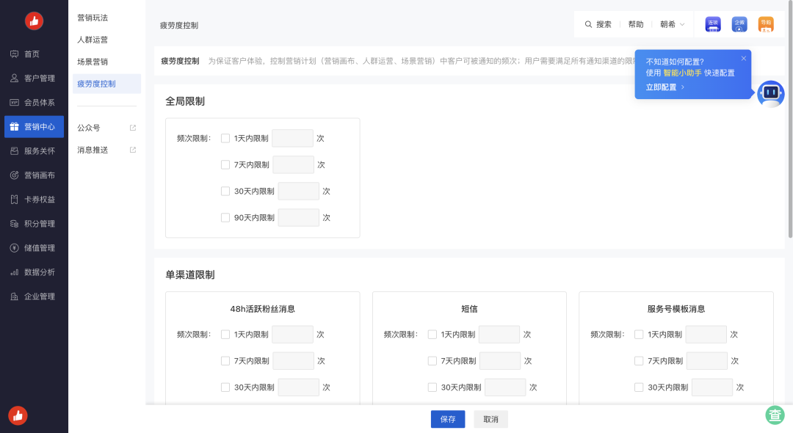Open 消息推送 settings link

[91, 150]
